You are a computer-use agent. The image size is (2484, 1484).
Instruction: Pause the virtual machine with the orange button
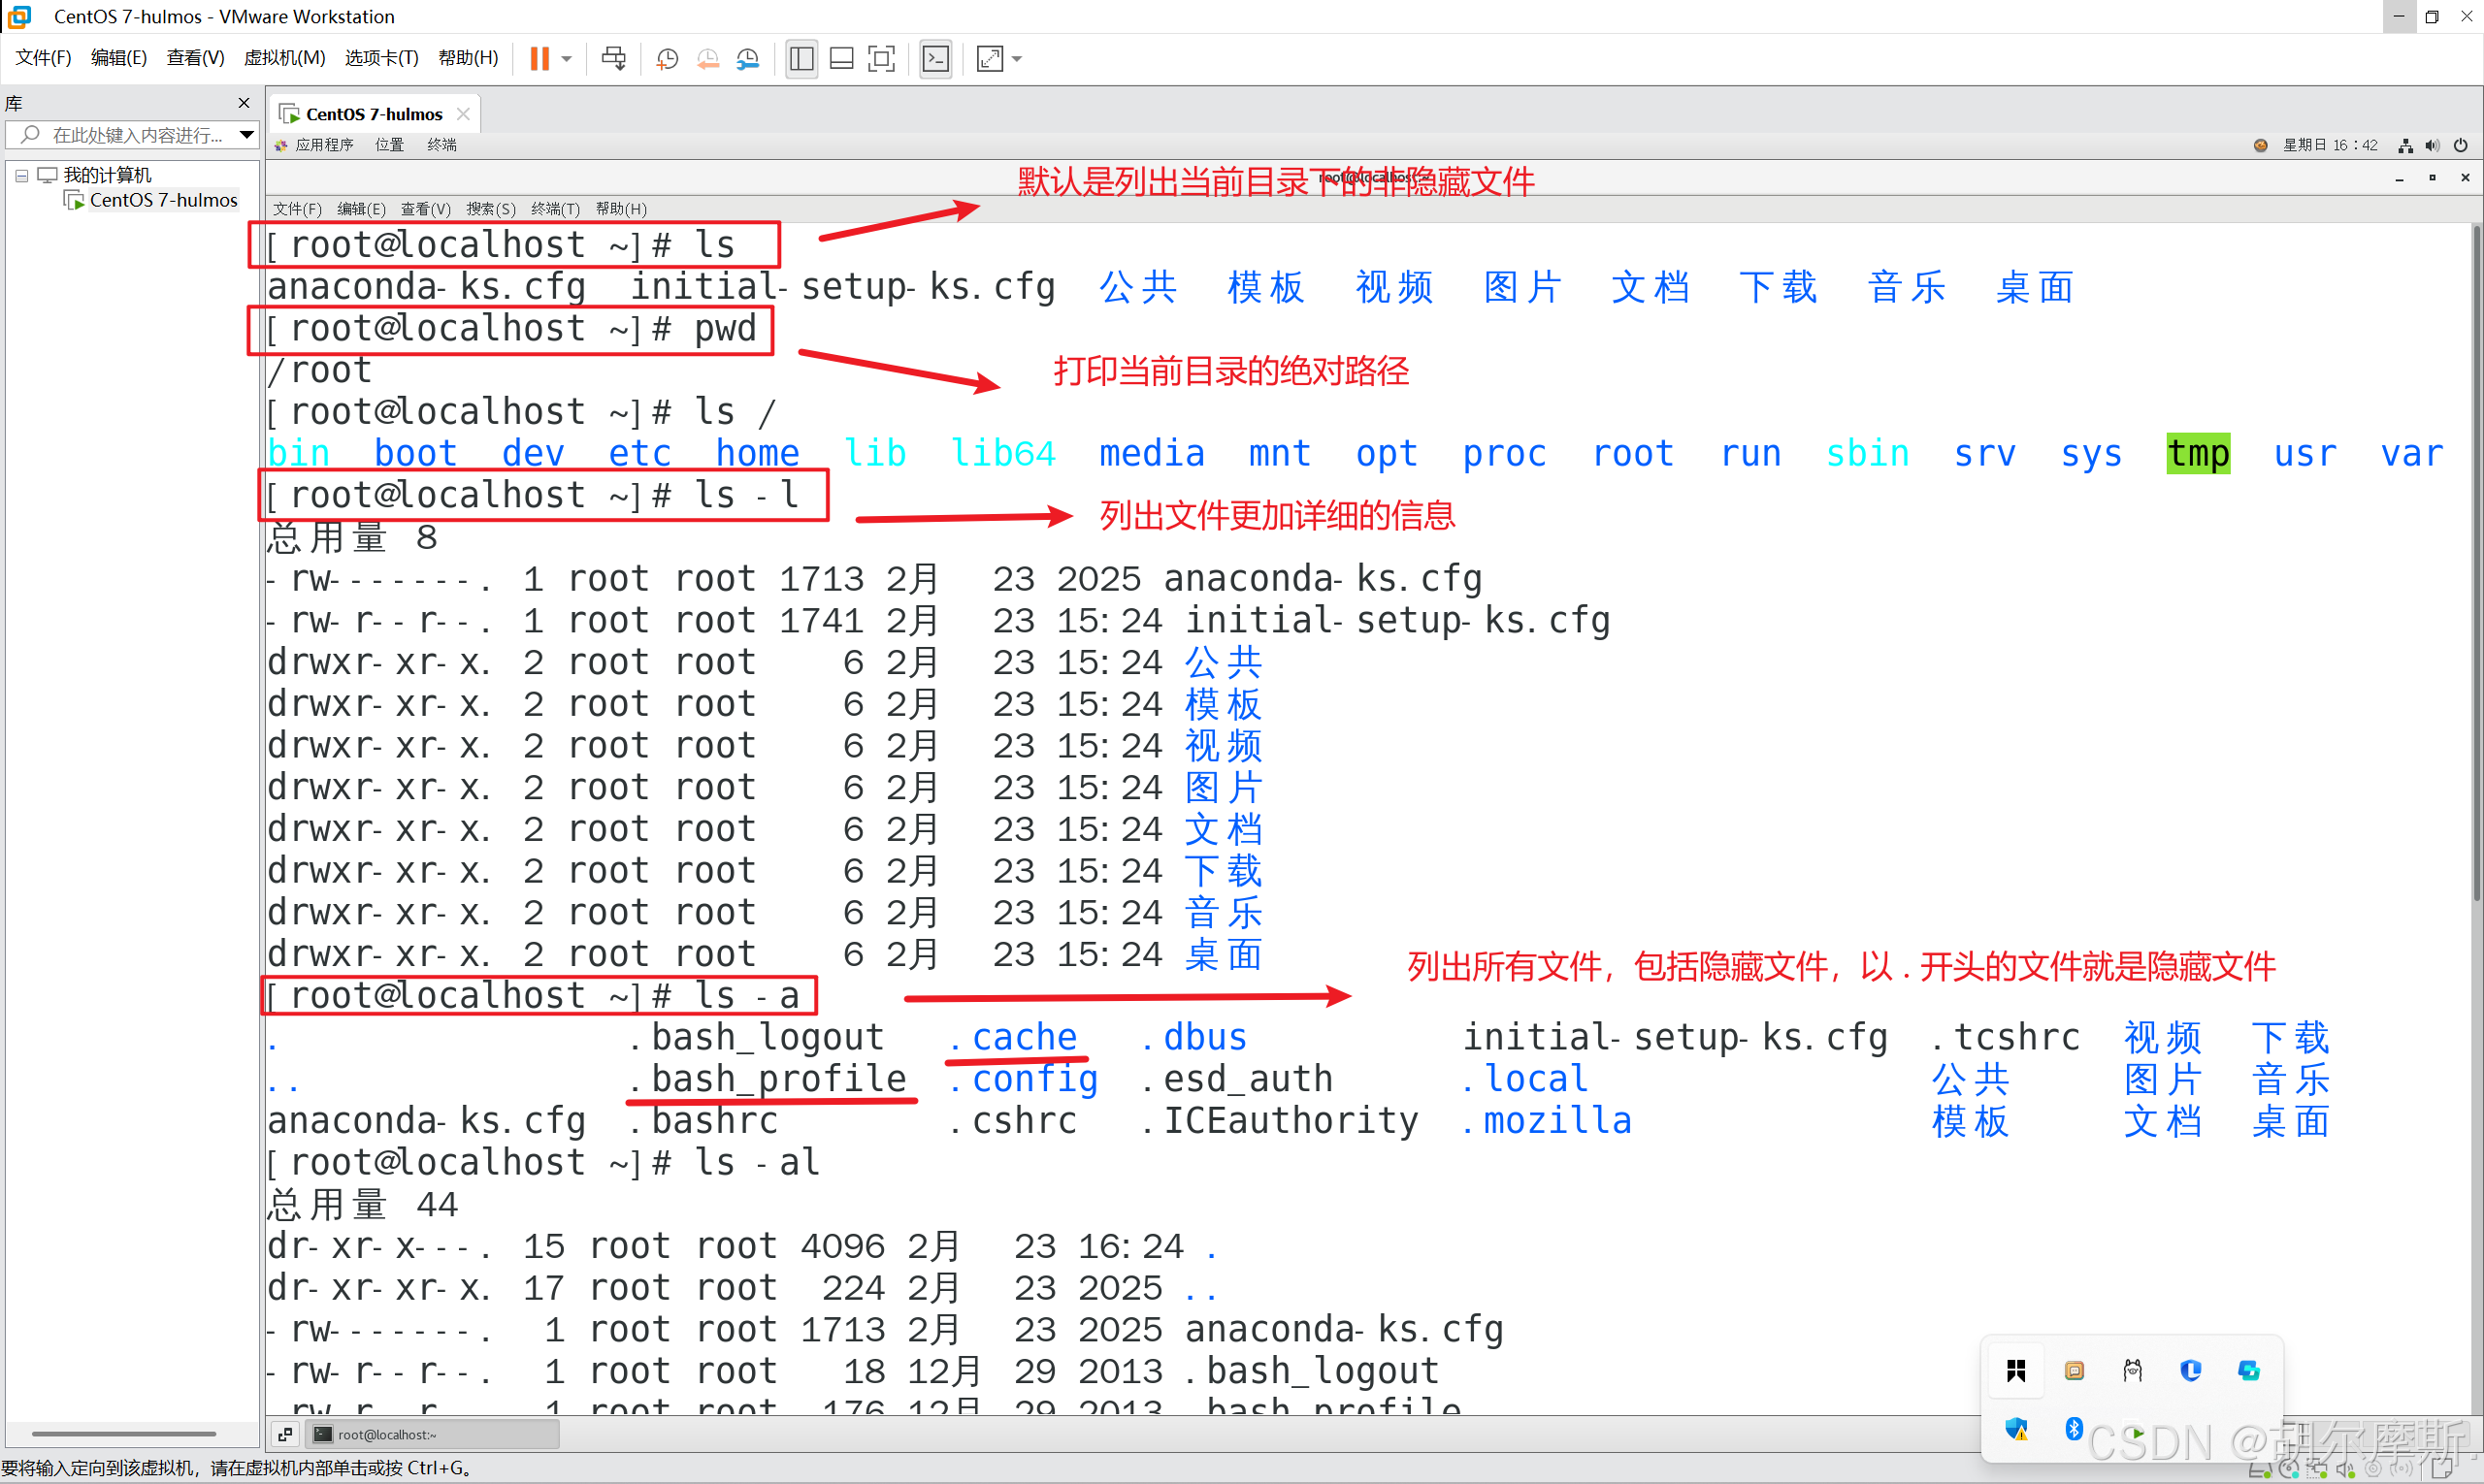539,59
